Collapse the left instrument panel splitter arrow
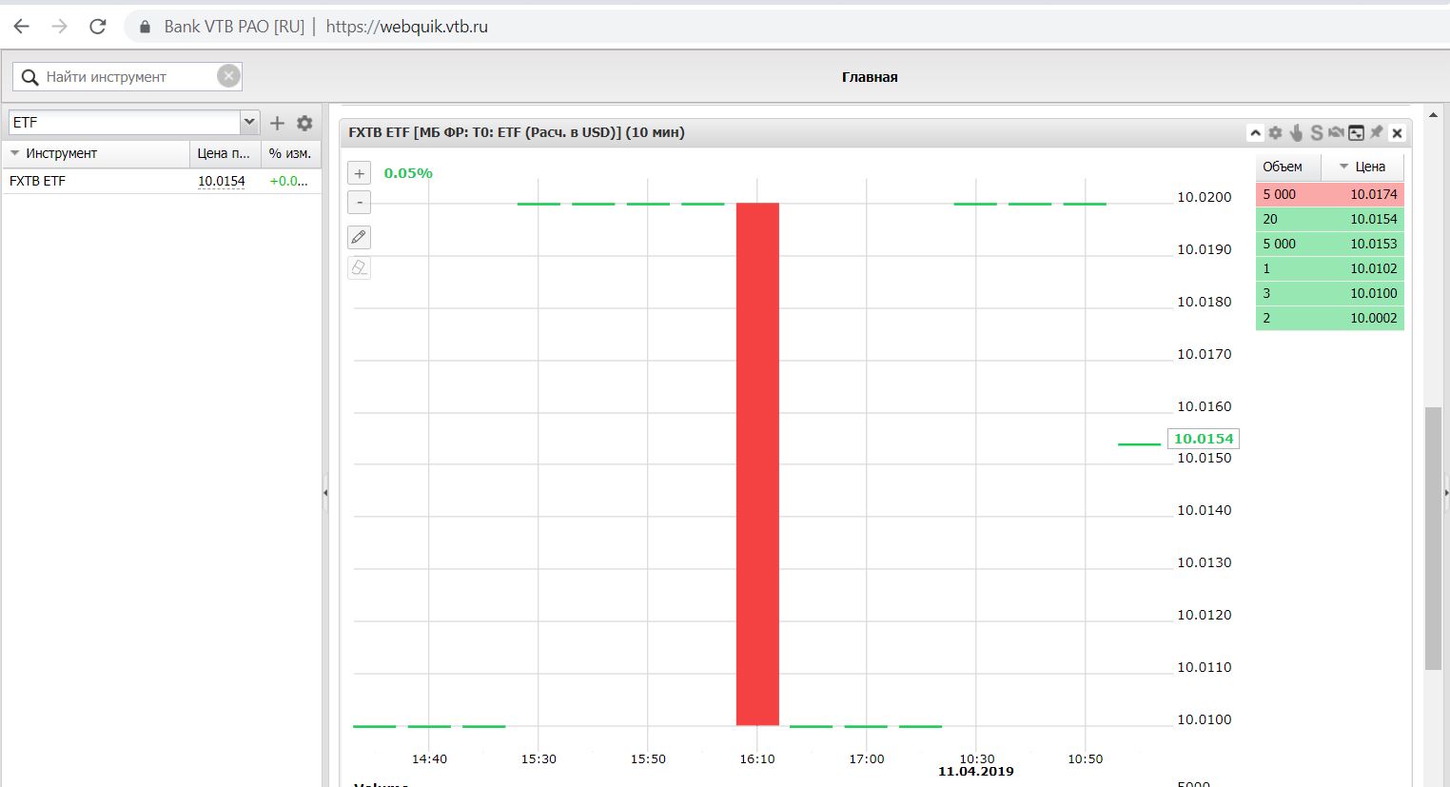 [325, 493]
